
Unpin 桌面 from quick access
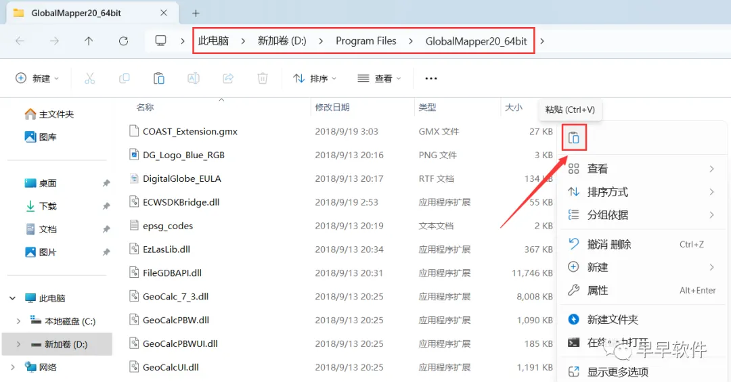coord(106,183)
